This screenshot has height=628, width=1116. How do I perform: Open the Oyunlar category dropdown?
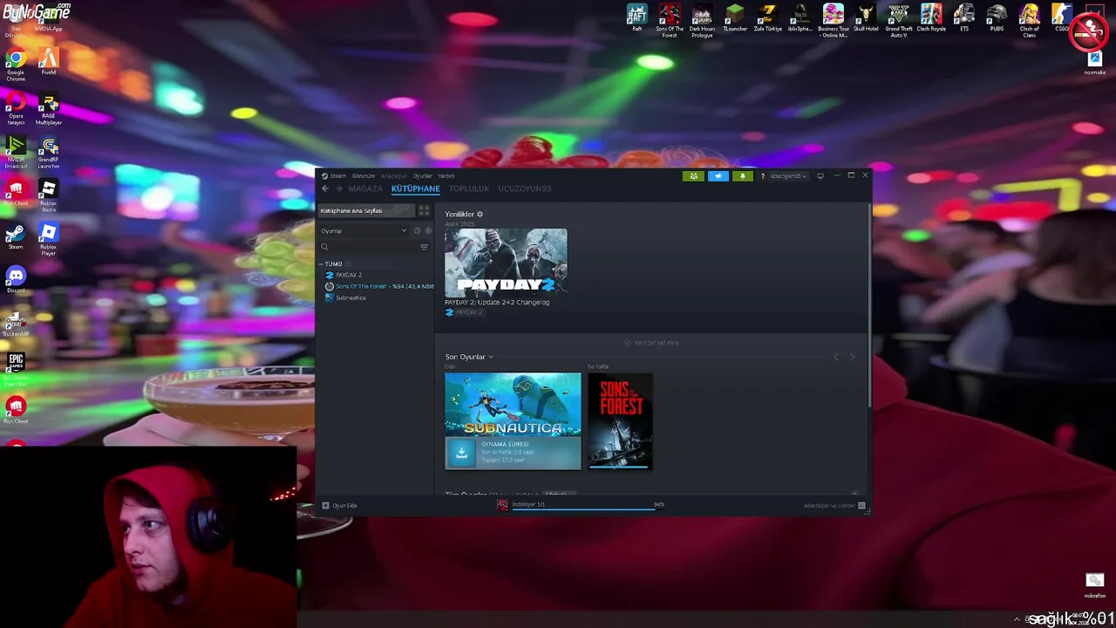[x=364, y=231]
